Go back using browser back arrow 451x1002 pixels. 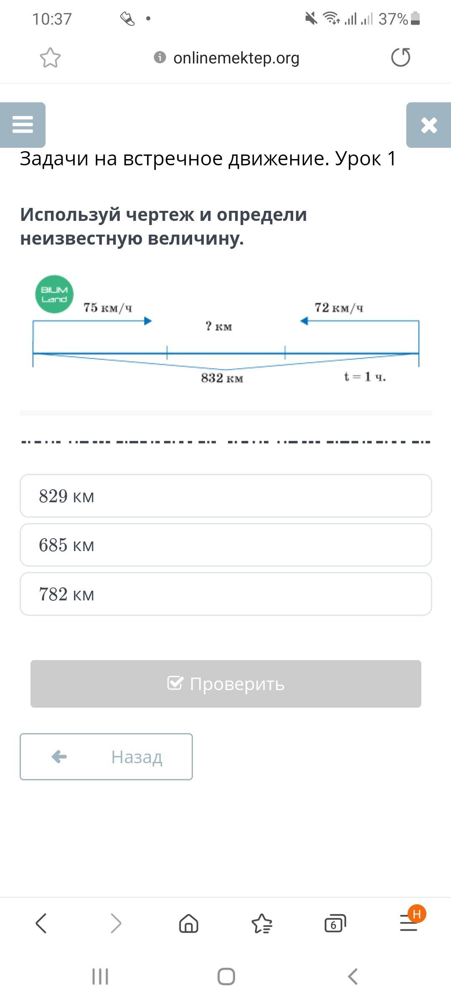pyautogui.click(x=41, y=923)
